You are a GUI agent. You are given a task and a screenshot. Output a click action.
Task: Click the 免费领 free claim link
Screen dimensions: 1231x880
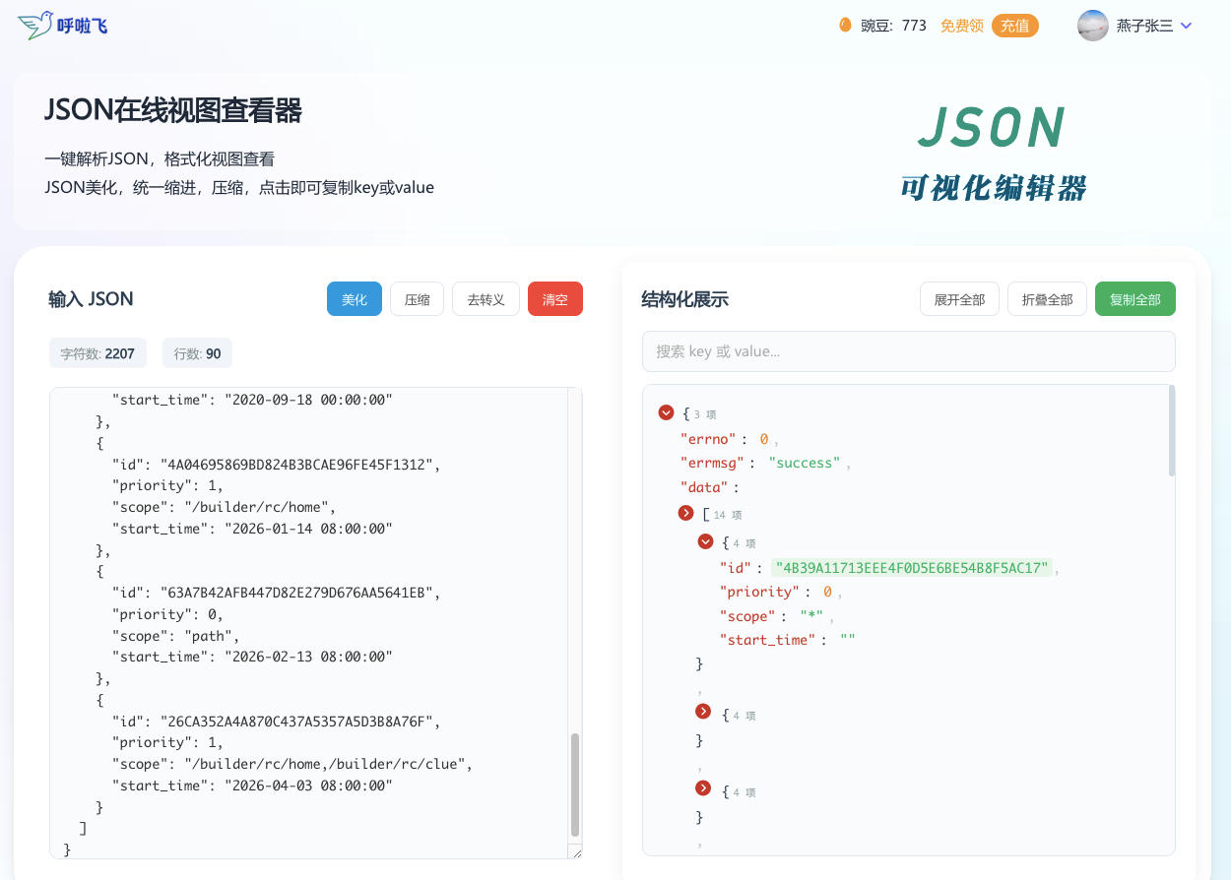(x=961, y=26)
